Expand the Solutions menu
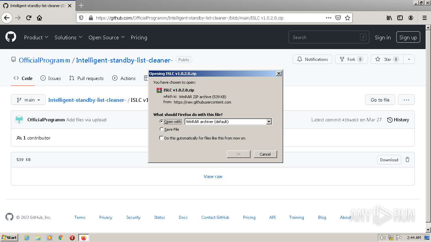Viewport: 431px width, 242px height. click(x=68, y=37)
